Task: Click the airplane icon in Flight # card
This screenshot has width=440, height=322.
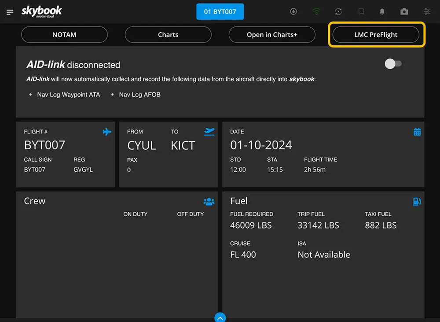Action: pos(107,132)
